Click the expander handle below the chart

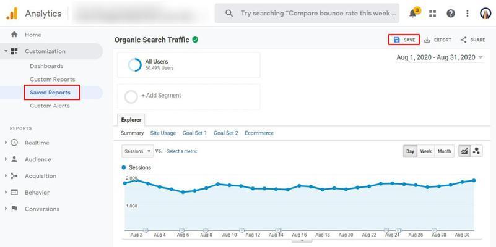(x=302, y=240)
